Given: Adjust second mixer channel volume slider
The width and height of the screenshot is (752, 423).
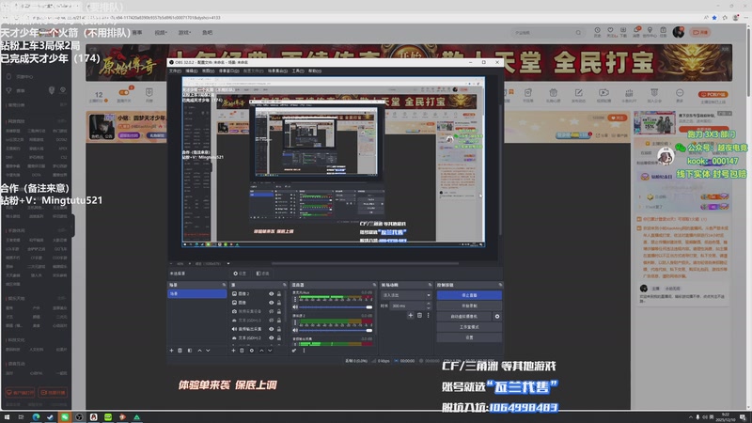Looking at the screenshot, I should (x=336, y=331).
